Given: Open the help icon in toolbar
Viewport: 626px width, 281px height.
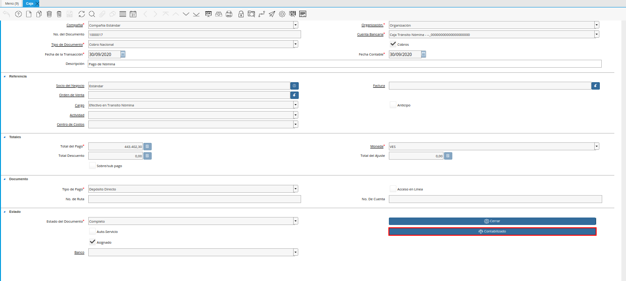Looking at the screenshot, I should [x=18, y=14].
